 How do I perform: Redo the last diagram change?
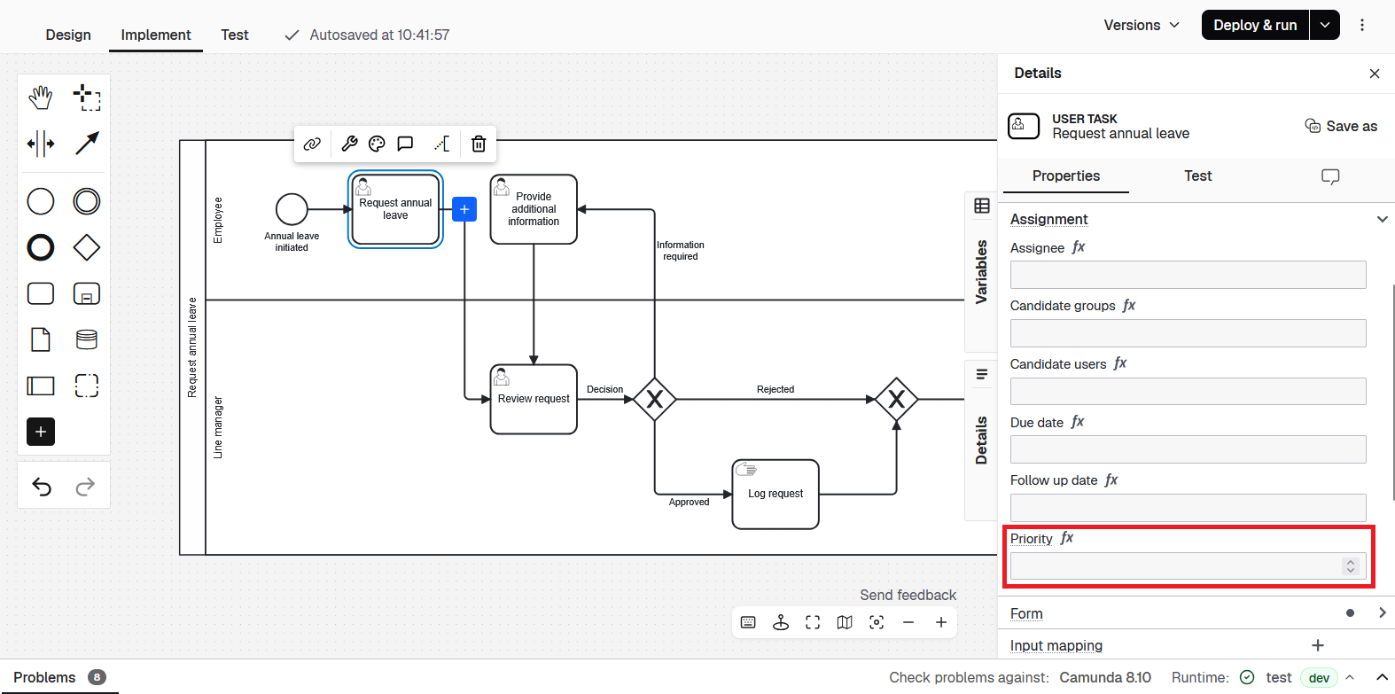click(85, 486)
